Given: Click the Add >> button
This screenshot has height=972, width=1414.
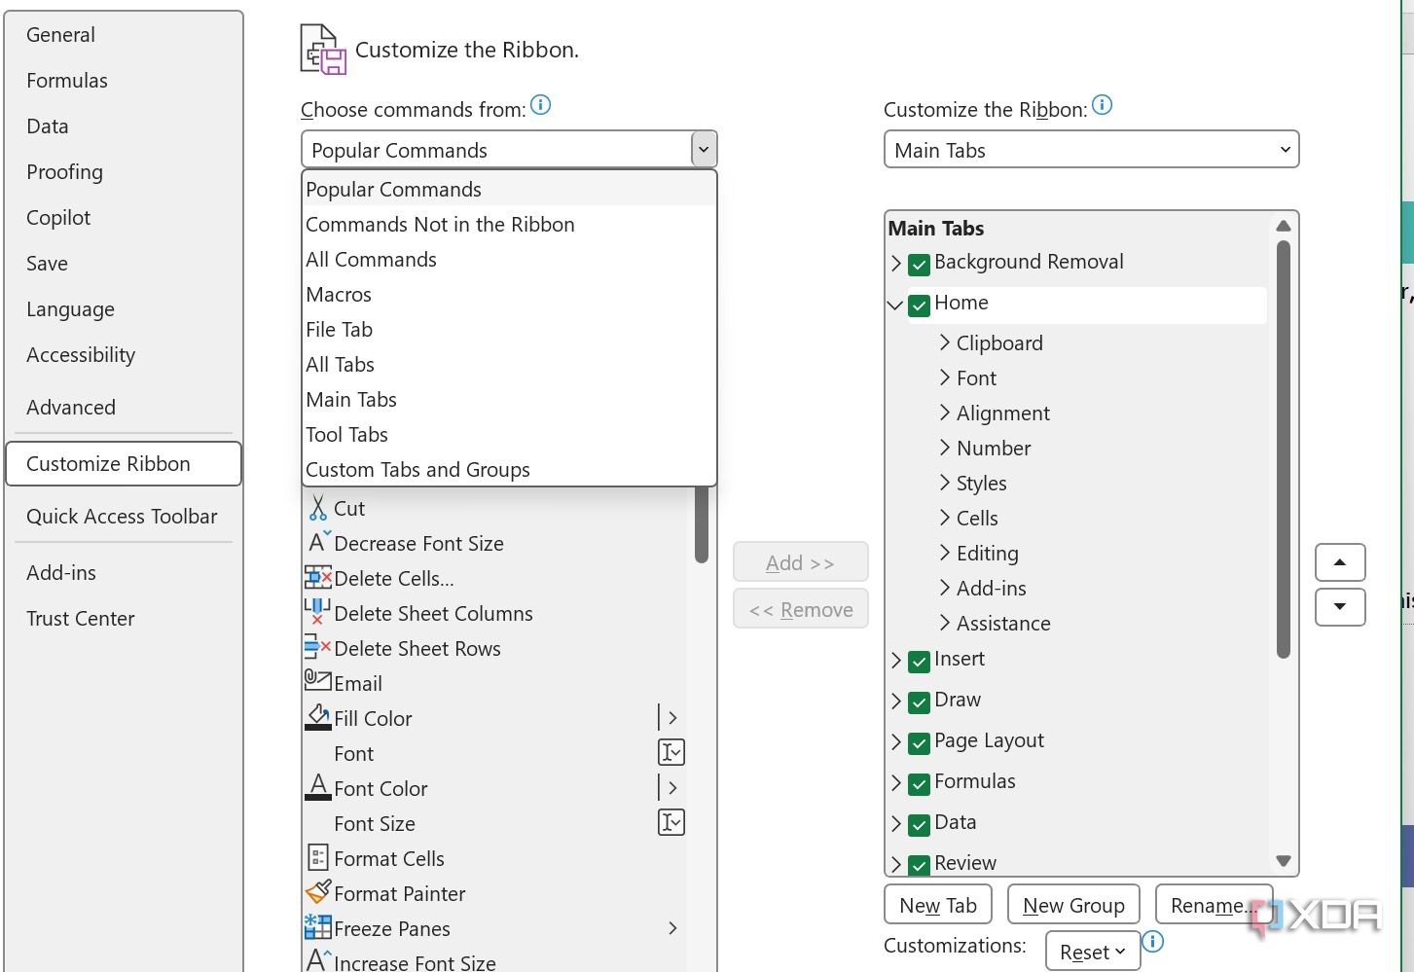Looking at the screenshot, I should [x=800, y=562].
